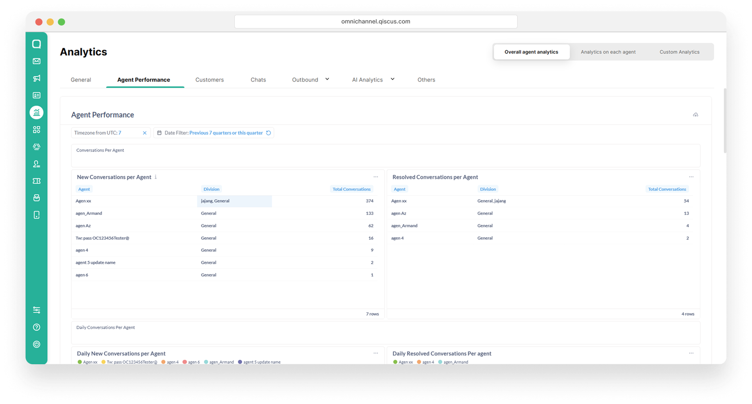The height and width of the screenshot is (404, 752).
Task: Open the contacts card sidebar icon
Action: pos(37,96)
